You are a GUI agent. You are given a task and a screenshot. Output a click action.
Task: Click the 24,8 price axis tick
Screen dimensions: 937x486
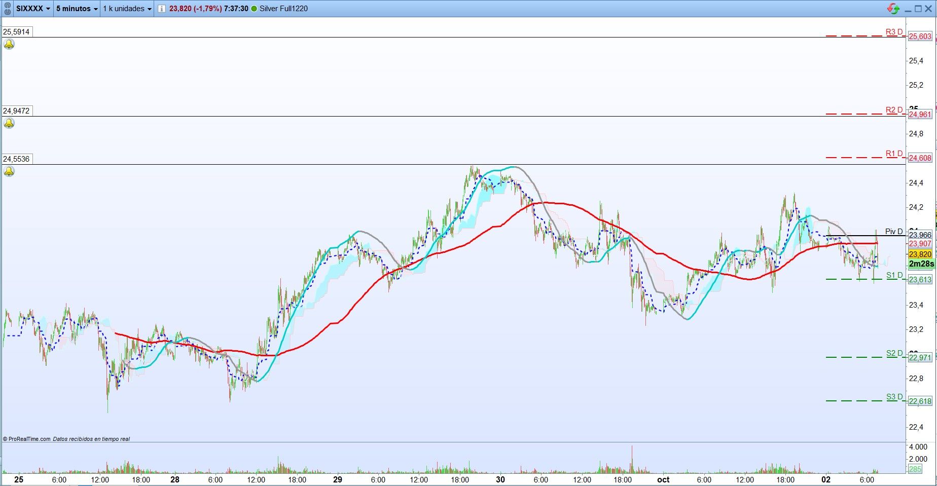[x=916, y=134]
